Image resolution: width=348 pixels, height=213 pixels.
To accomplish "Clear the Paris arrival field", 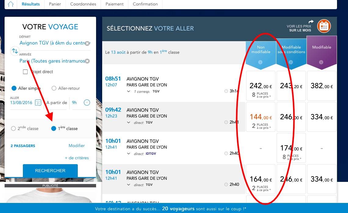I will tap(87, 61).
